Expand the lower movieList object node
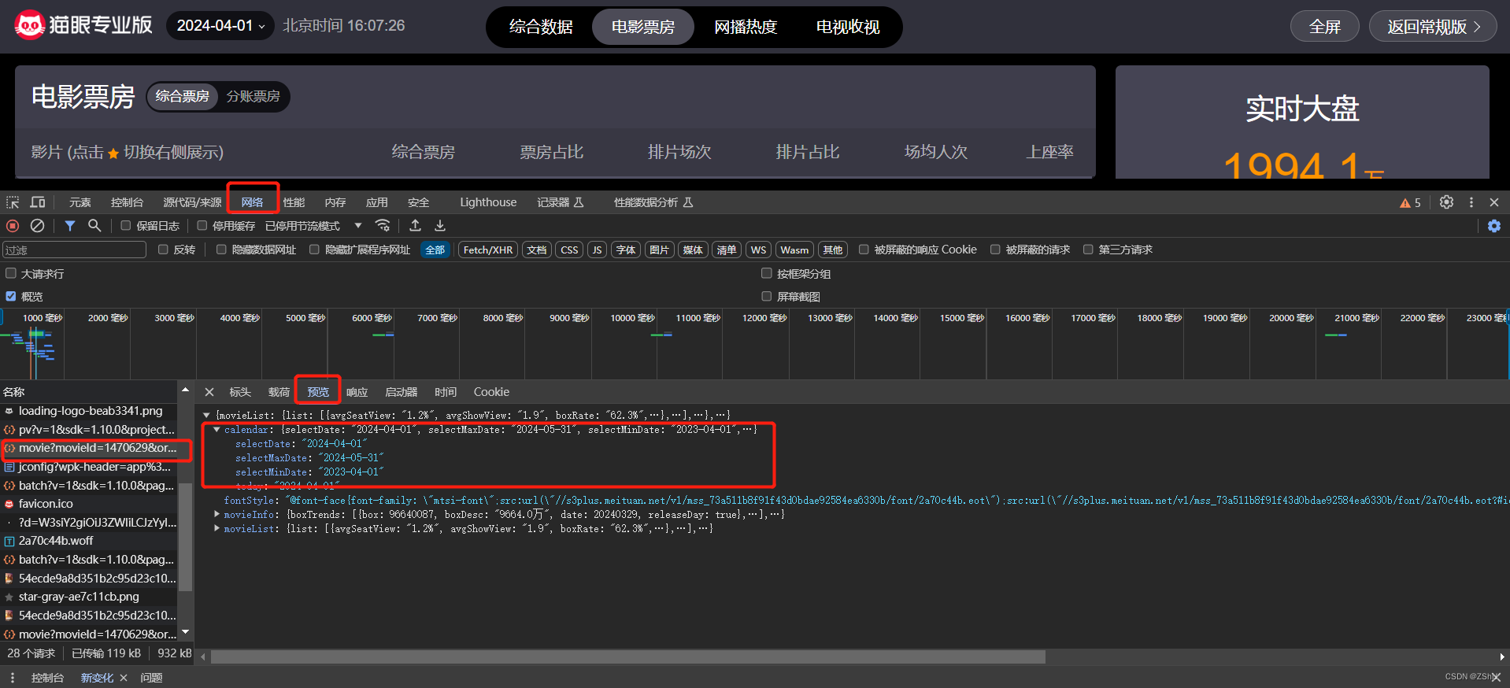Screen dimensions: 1510x688 (x=217, y=529)
